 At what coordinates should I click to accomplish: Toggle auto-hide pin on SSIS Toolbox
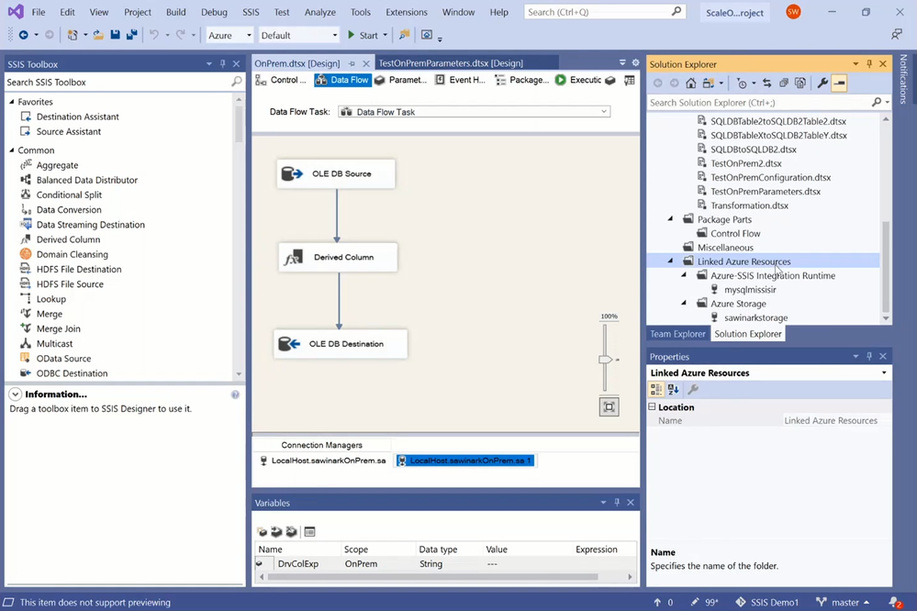223,63
